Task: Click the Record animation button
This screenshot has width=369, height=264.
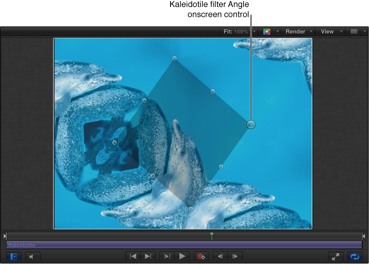Action: pos(201,256)
